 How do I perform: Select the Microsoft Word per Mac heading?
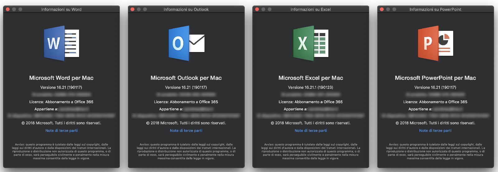tap(61, 78)
